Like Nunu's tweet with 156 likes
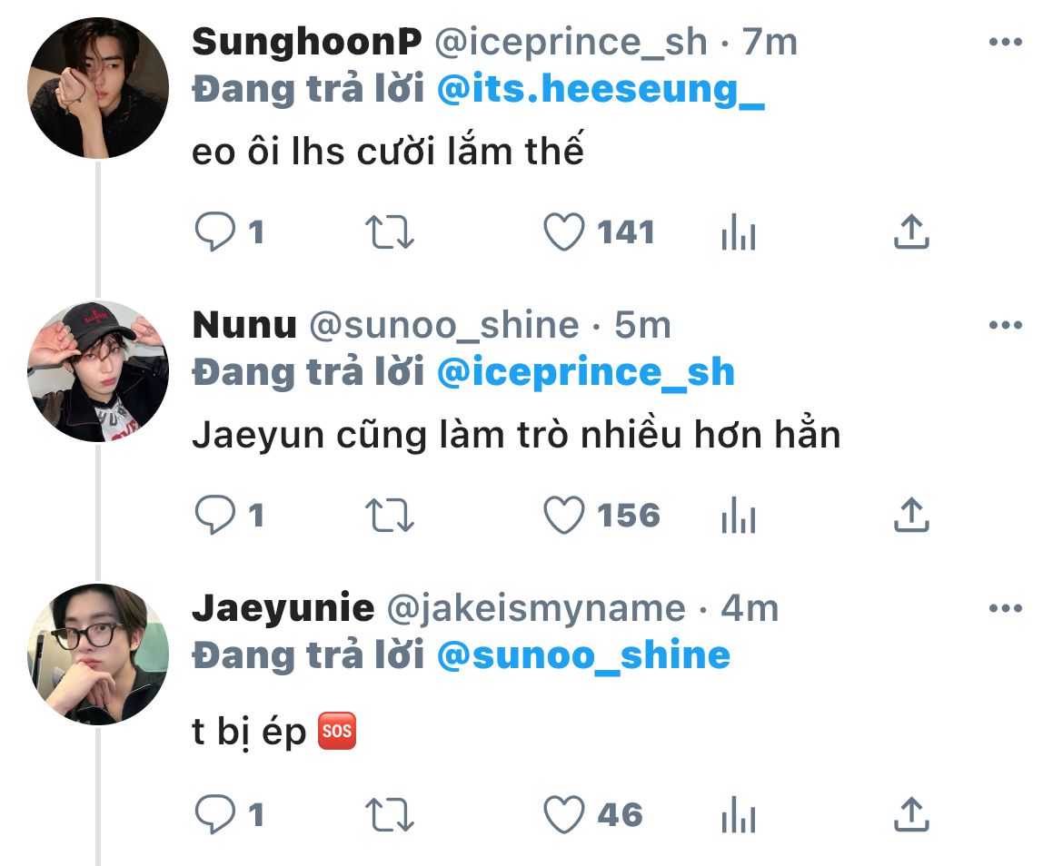Image resolution: width=1063 pixels, height=866 pixels. tap(563, 516)
